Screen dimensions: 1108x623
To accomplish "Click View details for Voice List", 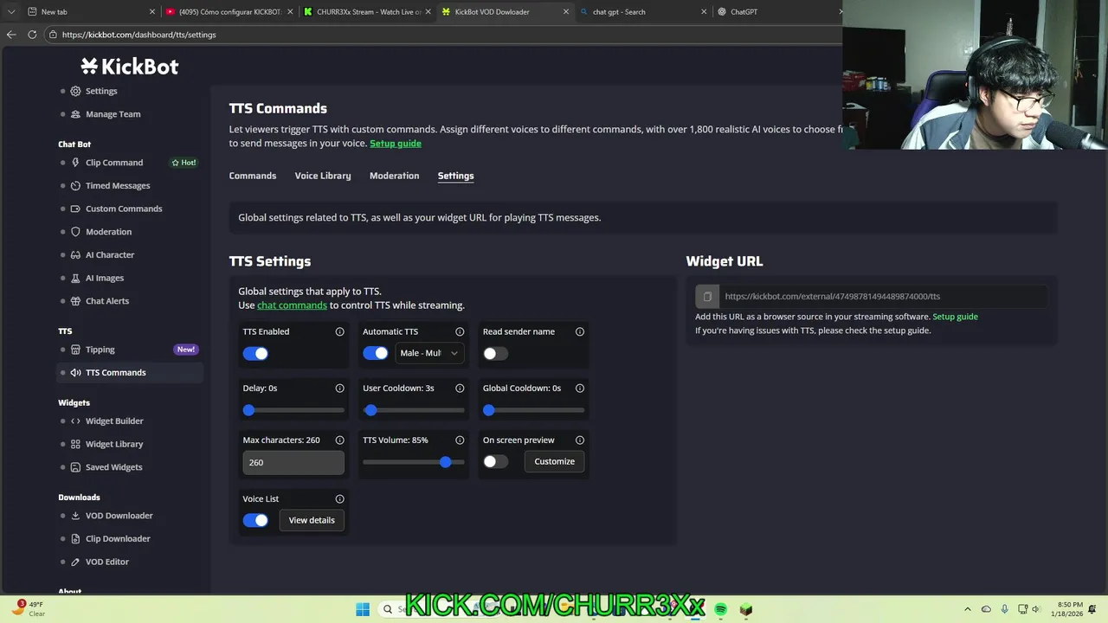I will 312,520.
